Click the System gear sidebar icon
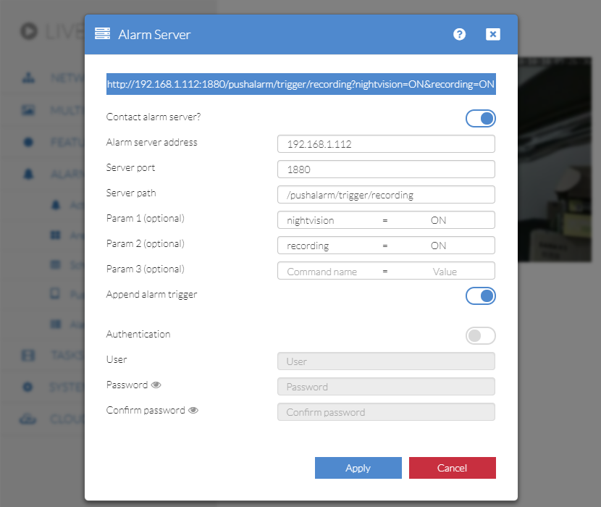This screenshot has height=507, width=601. coord(29,387)
